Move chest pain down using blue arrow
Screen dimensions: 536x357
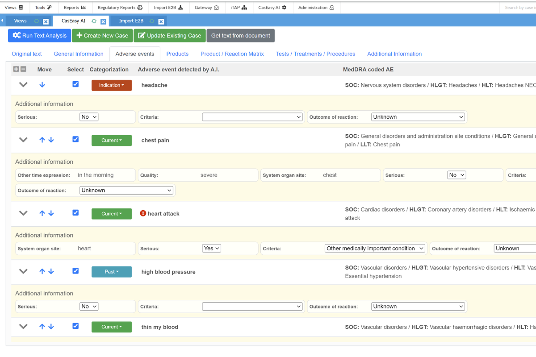coord(51,139)
